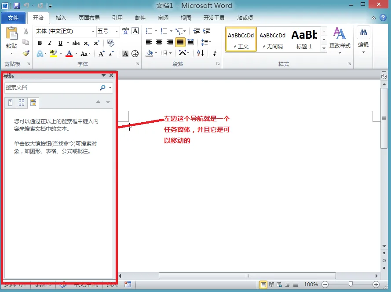This screenshot has height=292, width=391.
Task: Open the font size dropdown
Action: point(117,31)
